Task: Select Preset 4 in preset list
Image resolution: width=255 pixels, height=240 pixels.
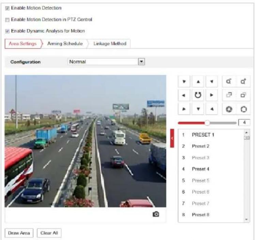Action: (211, 169)
